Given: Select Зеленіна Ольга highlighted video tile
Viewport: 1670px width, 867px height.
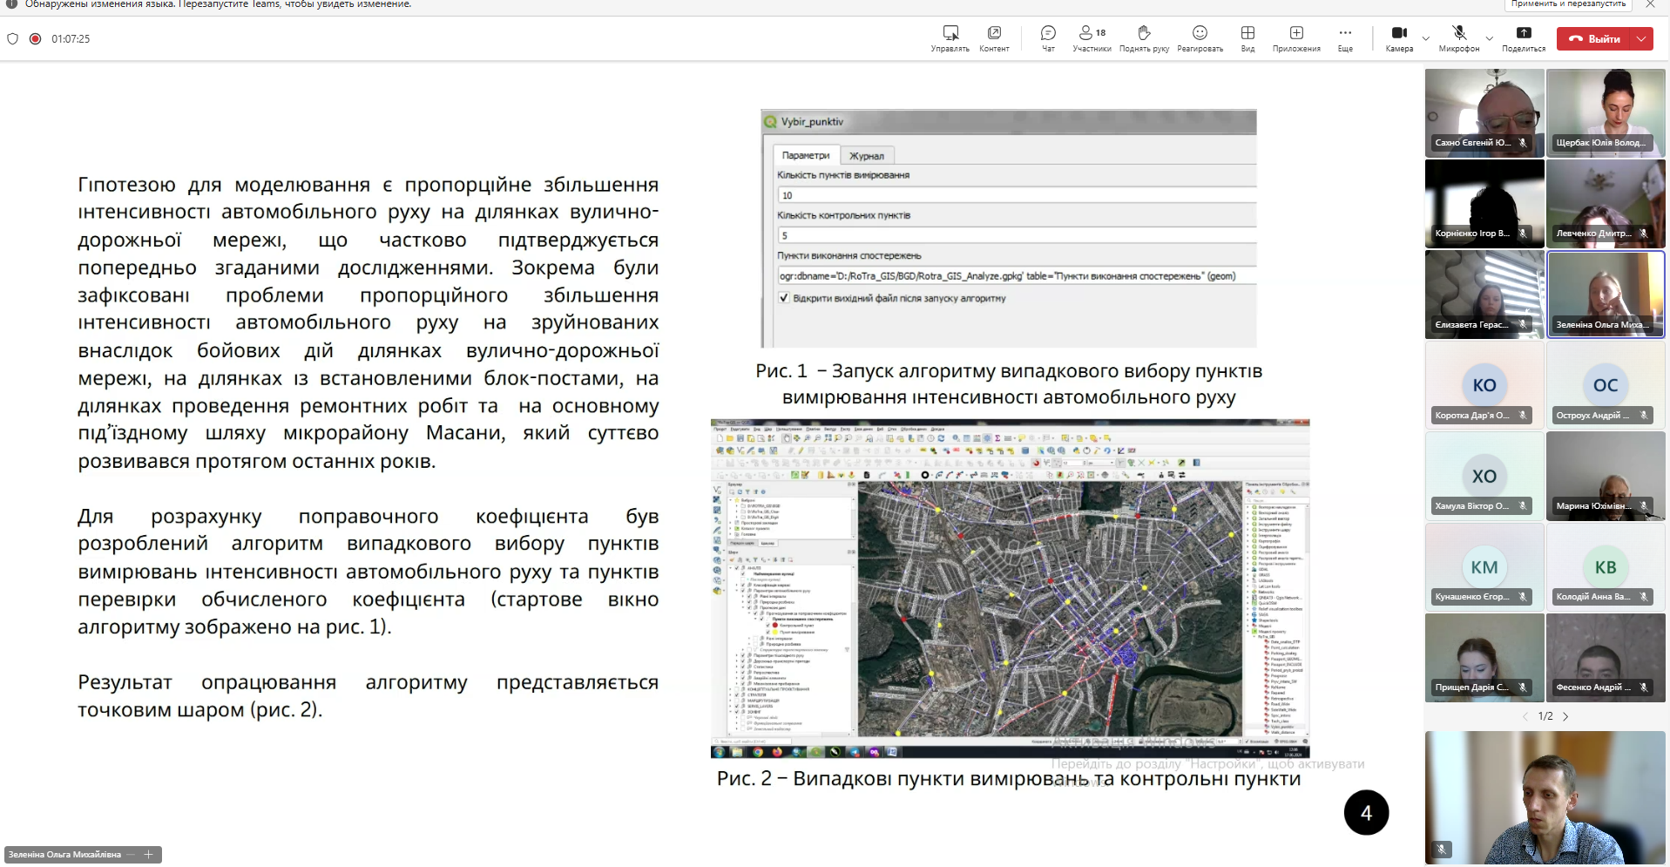Looking at the screenshot, I should 1606,295.
